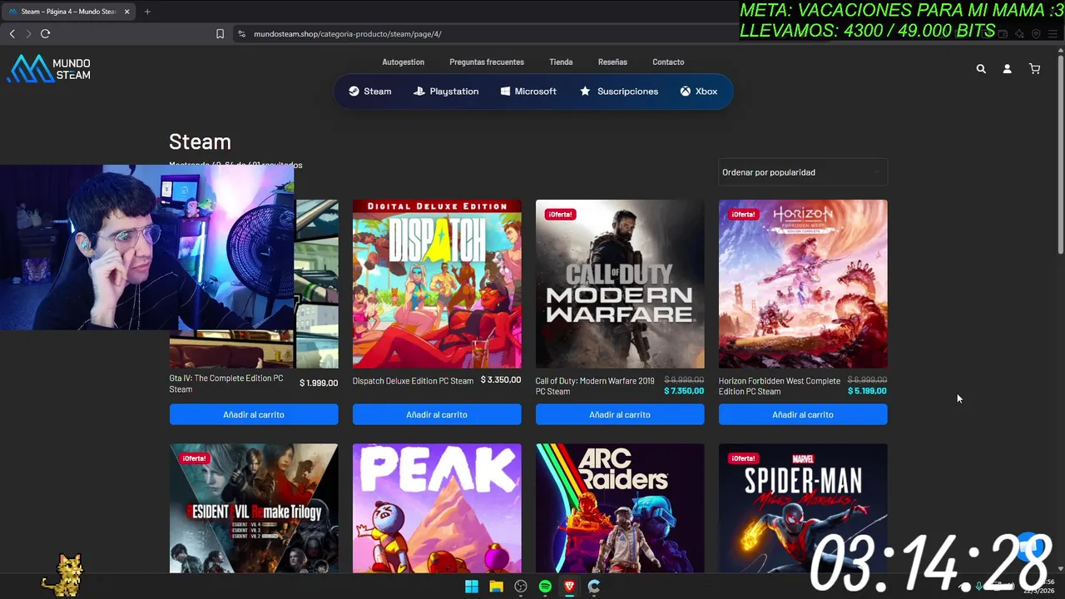
Task: Select the Suscripciones category pill
Action: point(619,92)
